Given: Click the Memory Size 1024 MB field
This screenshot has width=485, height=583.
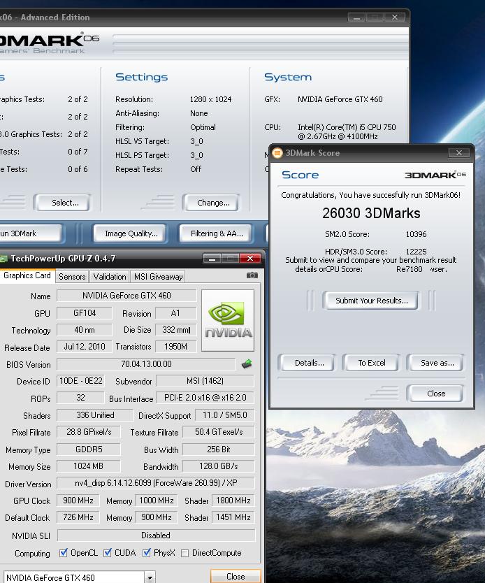Looking at the screenshot, I should (89, 466).
